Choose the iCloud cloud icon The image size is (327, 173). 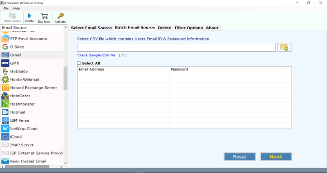[x=5, y=137]
